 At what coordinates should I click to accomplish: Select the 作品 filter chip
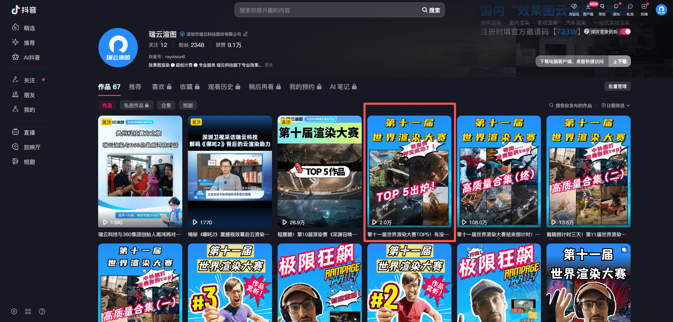tap(107, 105)
